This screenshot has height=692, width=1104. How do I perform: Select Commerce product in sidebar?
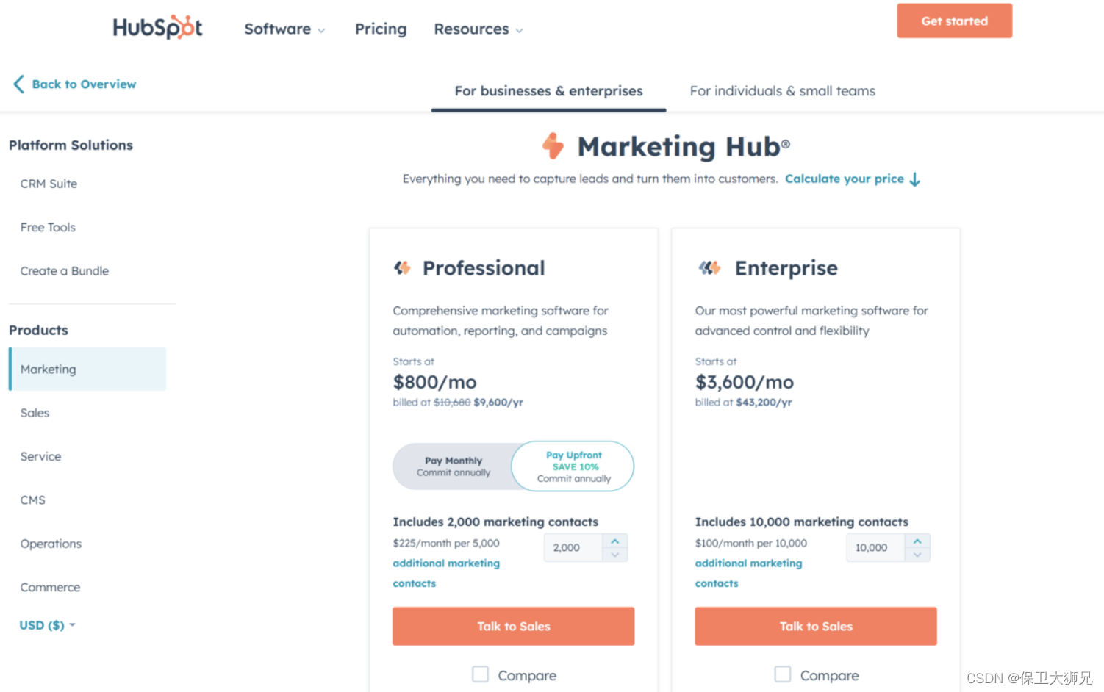click(50, 587)
